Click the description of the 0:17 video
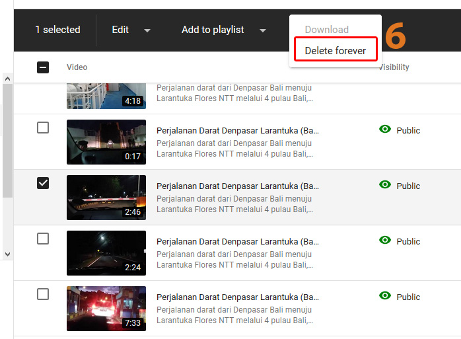This screenshot has height=339, width=461. coord(234,148)
